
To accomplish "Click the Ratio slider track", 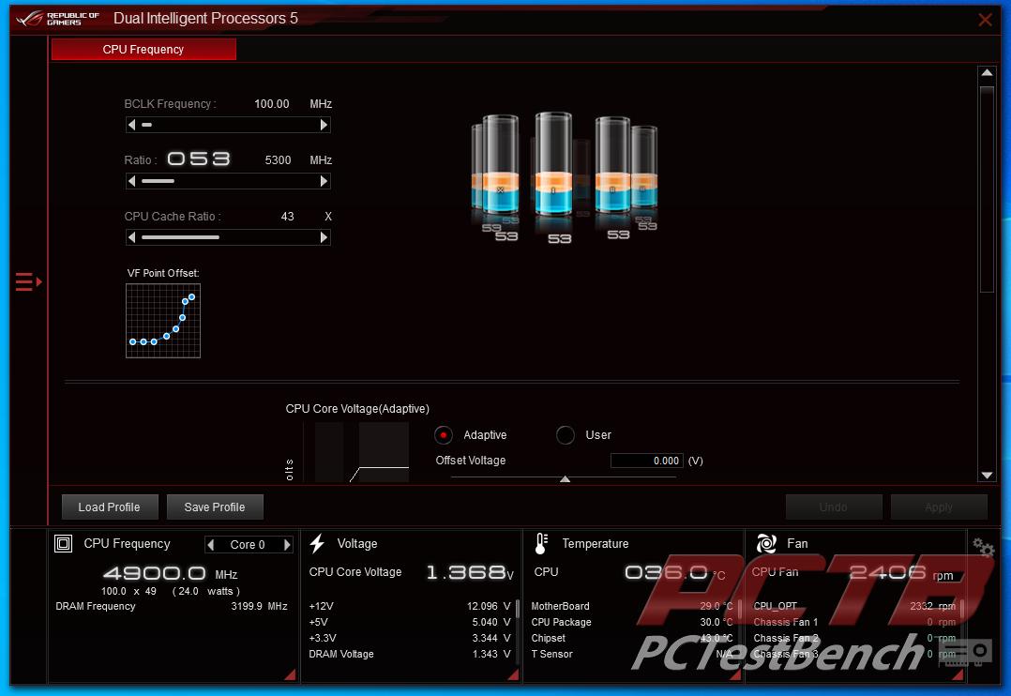I will click(228, 181).
